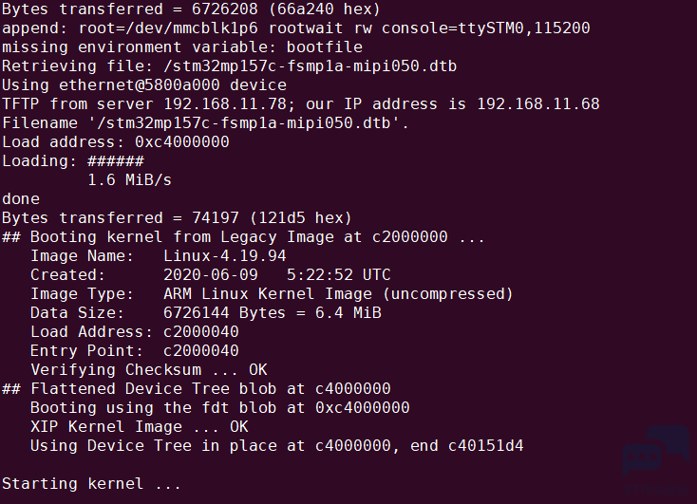The width and height of the screenshot is (697, 504).
Task: Click the Data Size '6726144 Bytes' value
Action: (x=224, y=313)
